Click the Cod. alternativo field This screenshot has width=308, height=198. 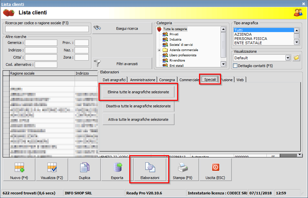[x=46, y=64]
